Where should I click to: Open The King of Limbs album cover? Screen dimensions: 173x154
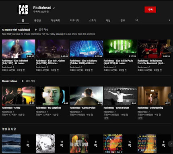pyautogui.click(x=79, y=143)
